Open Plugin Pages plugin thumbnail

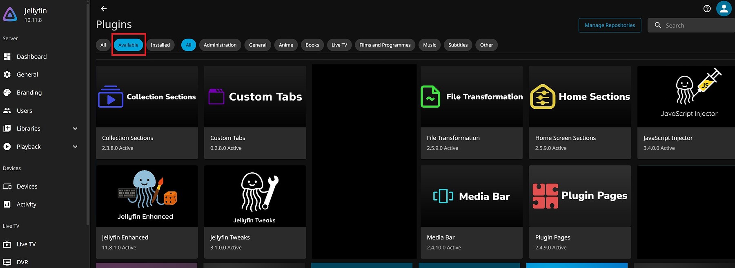click(580, 196)
